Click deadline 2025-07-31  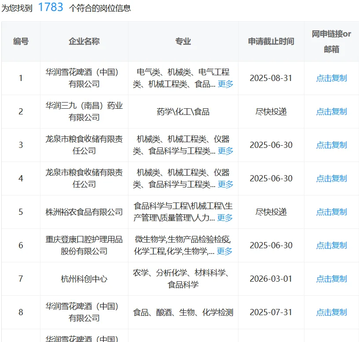pyautogui.click(x=271, y=312)
